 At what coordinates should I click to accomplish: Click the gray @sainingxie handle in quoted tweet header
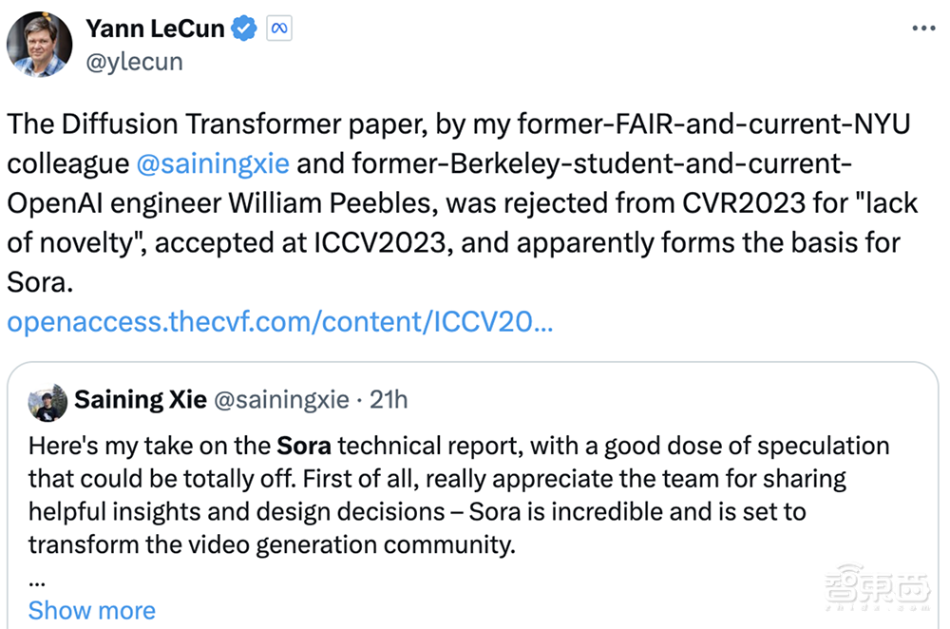coord(281,400)
